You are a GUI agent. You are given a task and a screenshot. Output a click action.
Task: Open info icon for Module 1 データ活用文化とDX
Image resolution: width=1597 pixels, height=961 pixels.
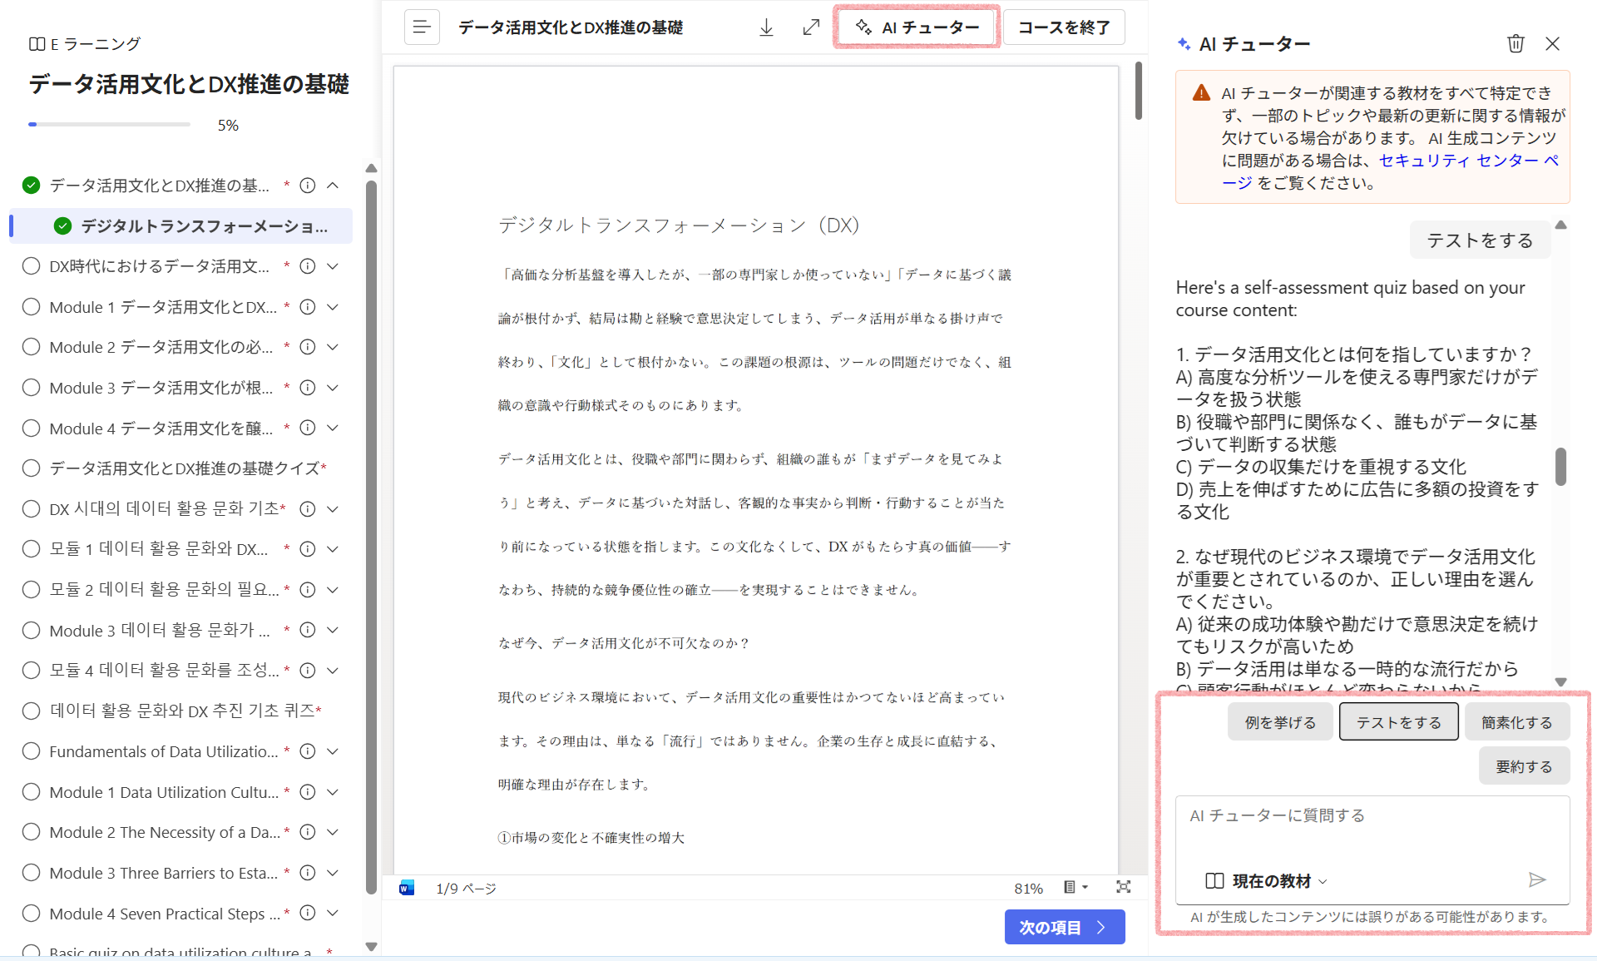pyautogui.click(x=308, y=307)
